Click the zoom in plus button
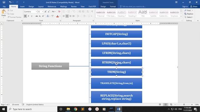This screenshot has width=200, height=112. click(192, 105)
